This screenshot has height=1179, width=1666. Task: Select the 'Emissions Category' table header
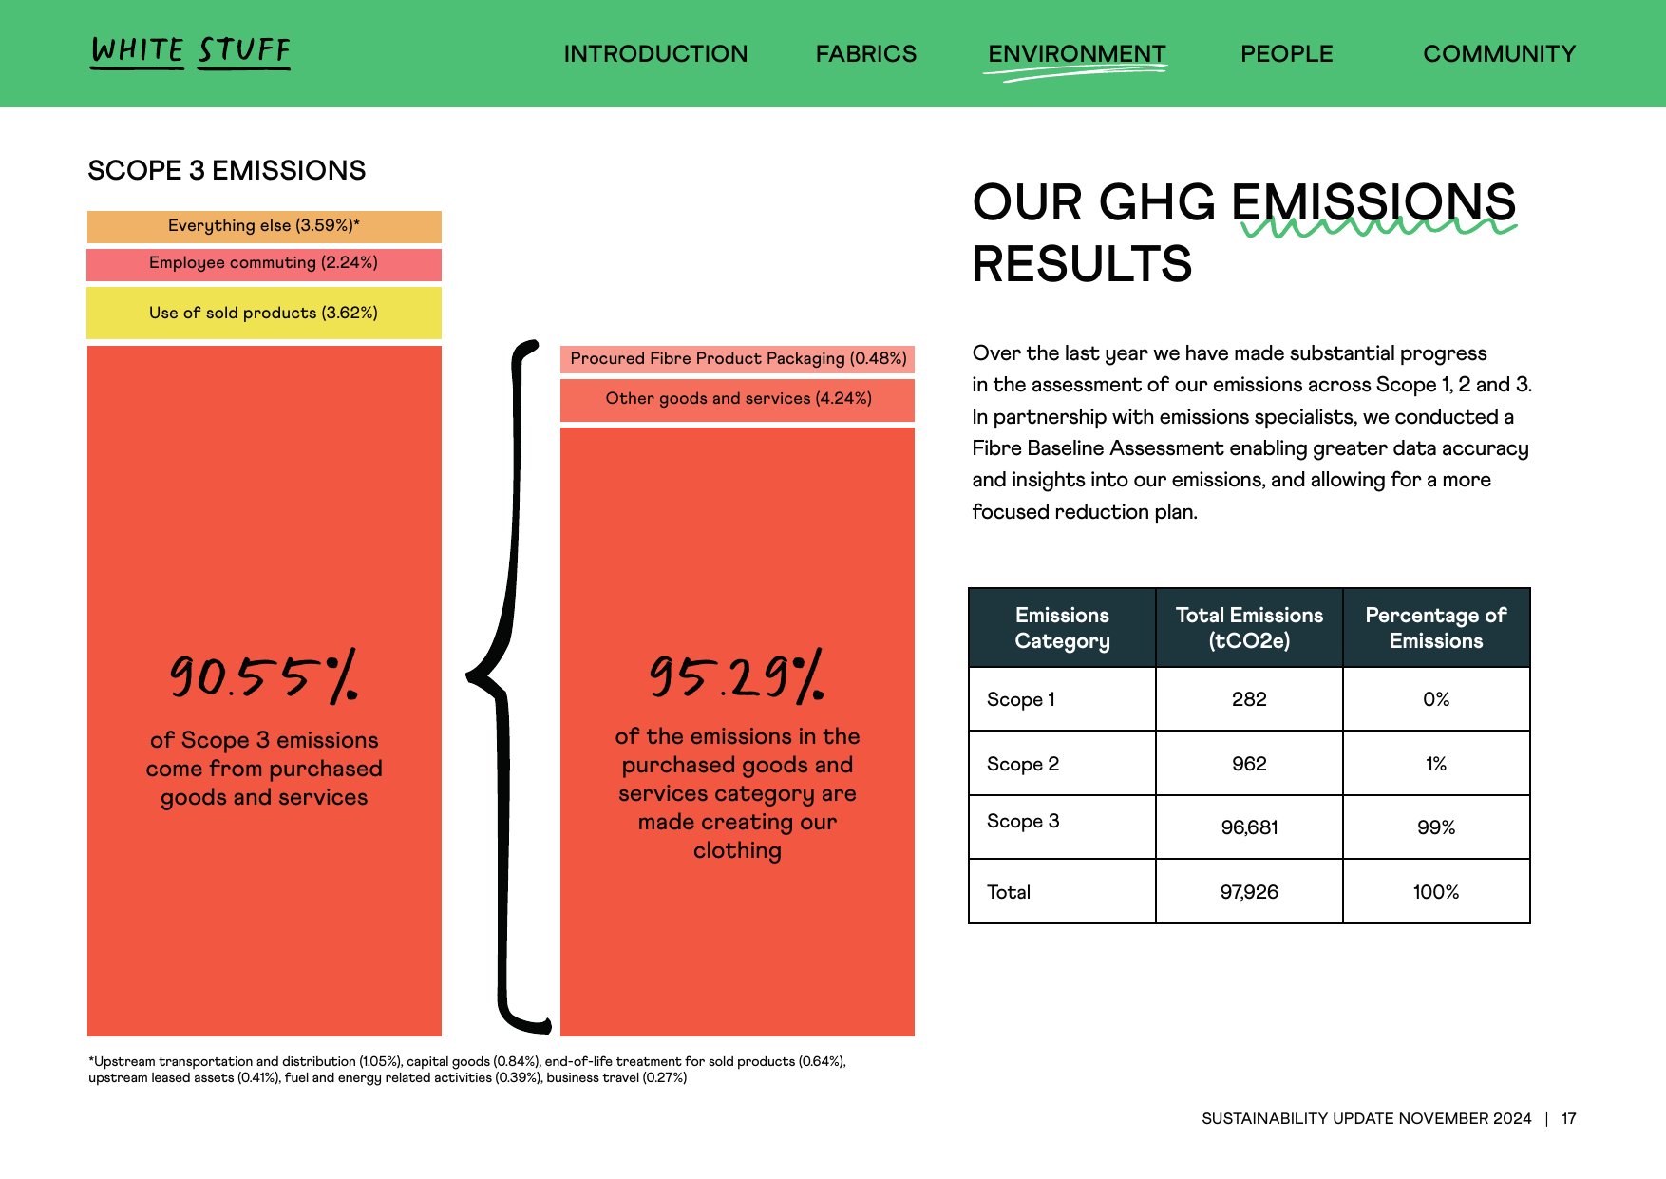pos(1062,628)
